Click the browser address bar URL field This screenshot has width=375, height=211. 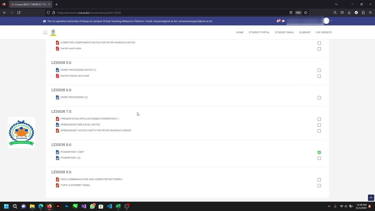(x=170, y=13)
